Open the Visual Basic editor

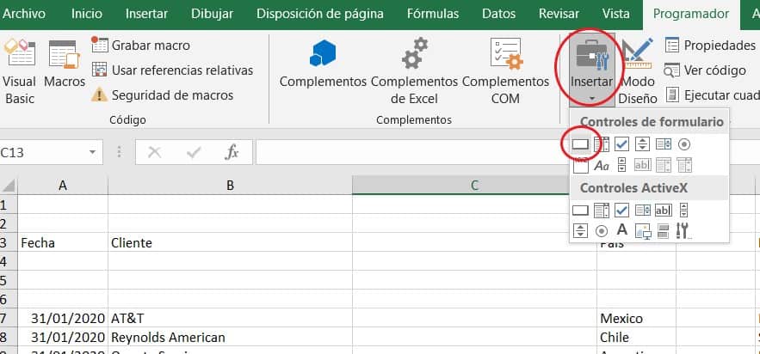(x=20, y=72)
